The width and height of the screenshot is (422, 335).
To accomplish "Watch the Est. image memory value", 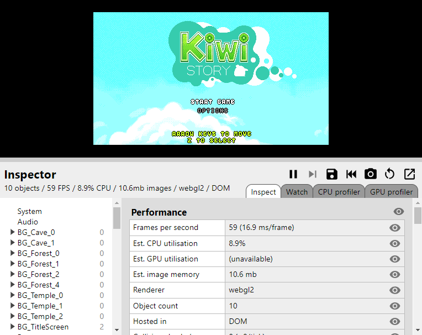I will click(x=394, y=275).
